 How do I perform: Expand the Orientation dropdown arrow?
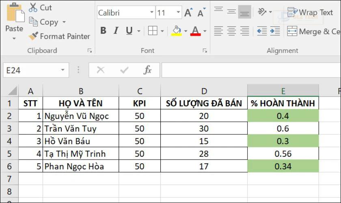coord(270,12)
